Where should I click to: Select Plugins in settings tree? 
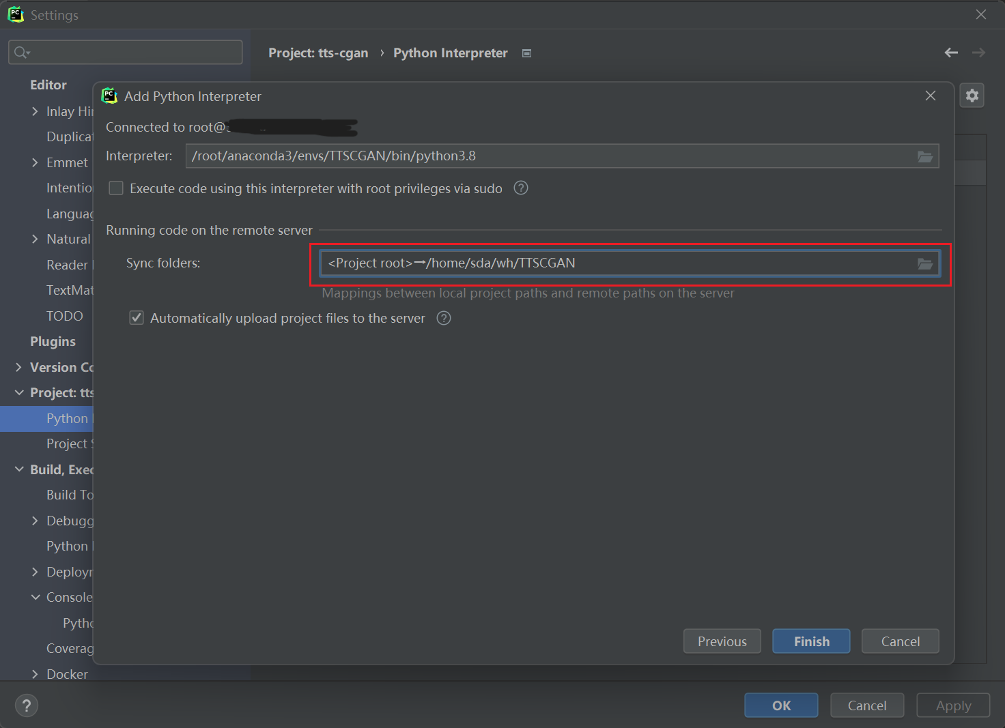[x=53, y=341]
